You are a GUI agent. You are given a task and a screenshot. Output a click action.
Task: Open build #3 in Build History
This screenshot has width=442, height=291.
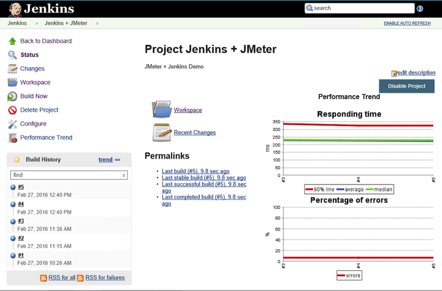pyautogui.click(x=21, y=221)
